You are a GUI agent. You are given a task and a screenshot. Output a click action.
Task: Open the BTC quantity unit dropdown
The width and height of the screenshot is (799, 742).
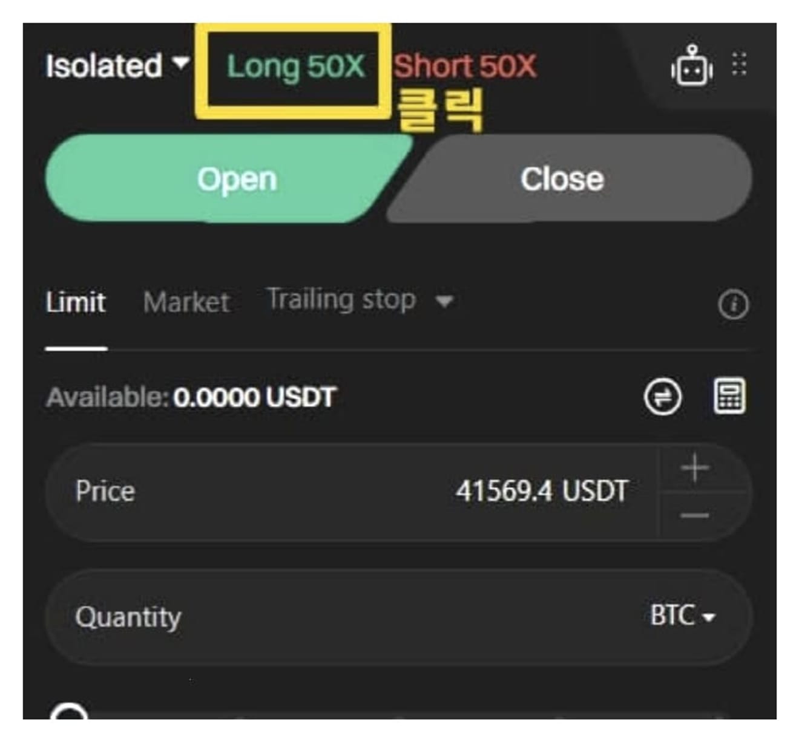pos(683,616)
